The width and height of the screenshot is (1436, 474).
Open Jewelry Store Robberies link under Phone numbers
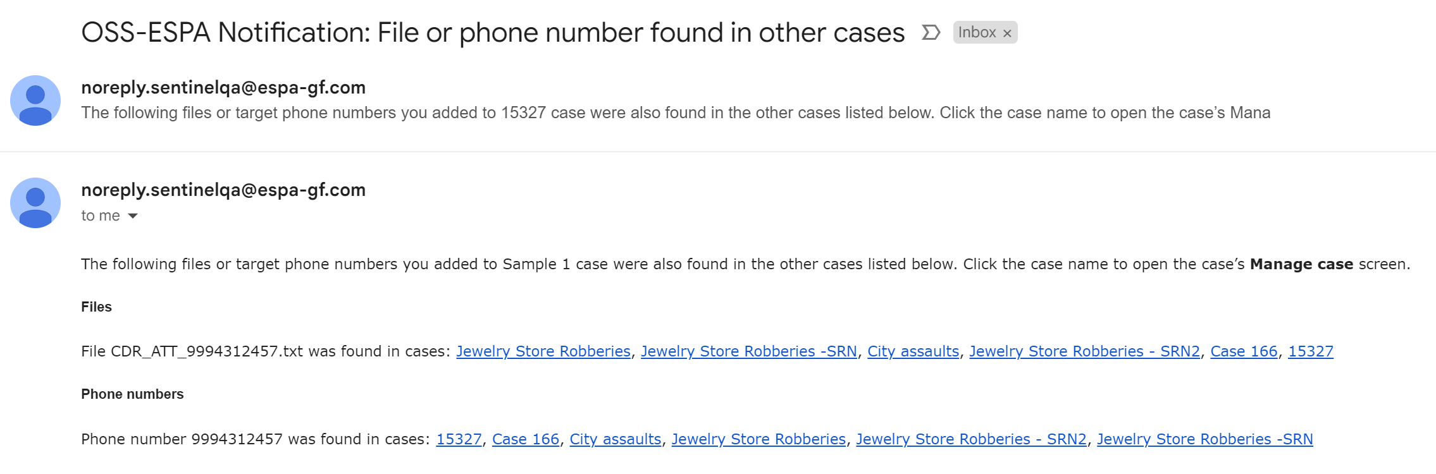pos(758,439)
